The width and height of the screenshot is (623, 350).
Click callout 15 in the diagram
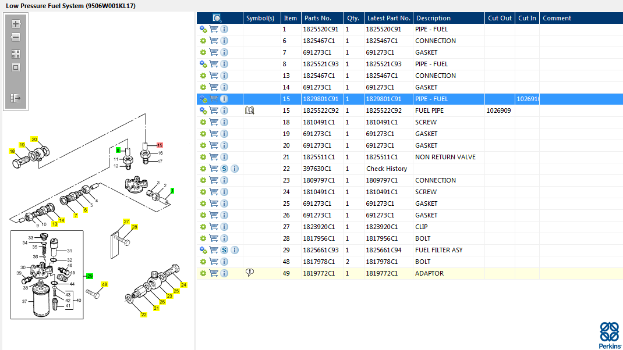tap(160, 144)
